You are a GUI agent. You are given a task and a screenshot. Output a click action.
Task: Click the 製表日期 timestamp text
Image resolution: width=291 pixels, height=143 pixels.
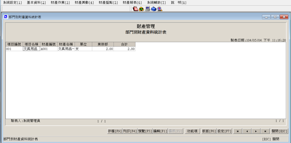(258, 40)
